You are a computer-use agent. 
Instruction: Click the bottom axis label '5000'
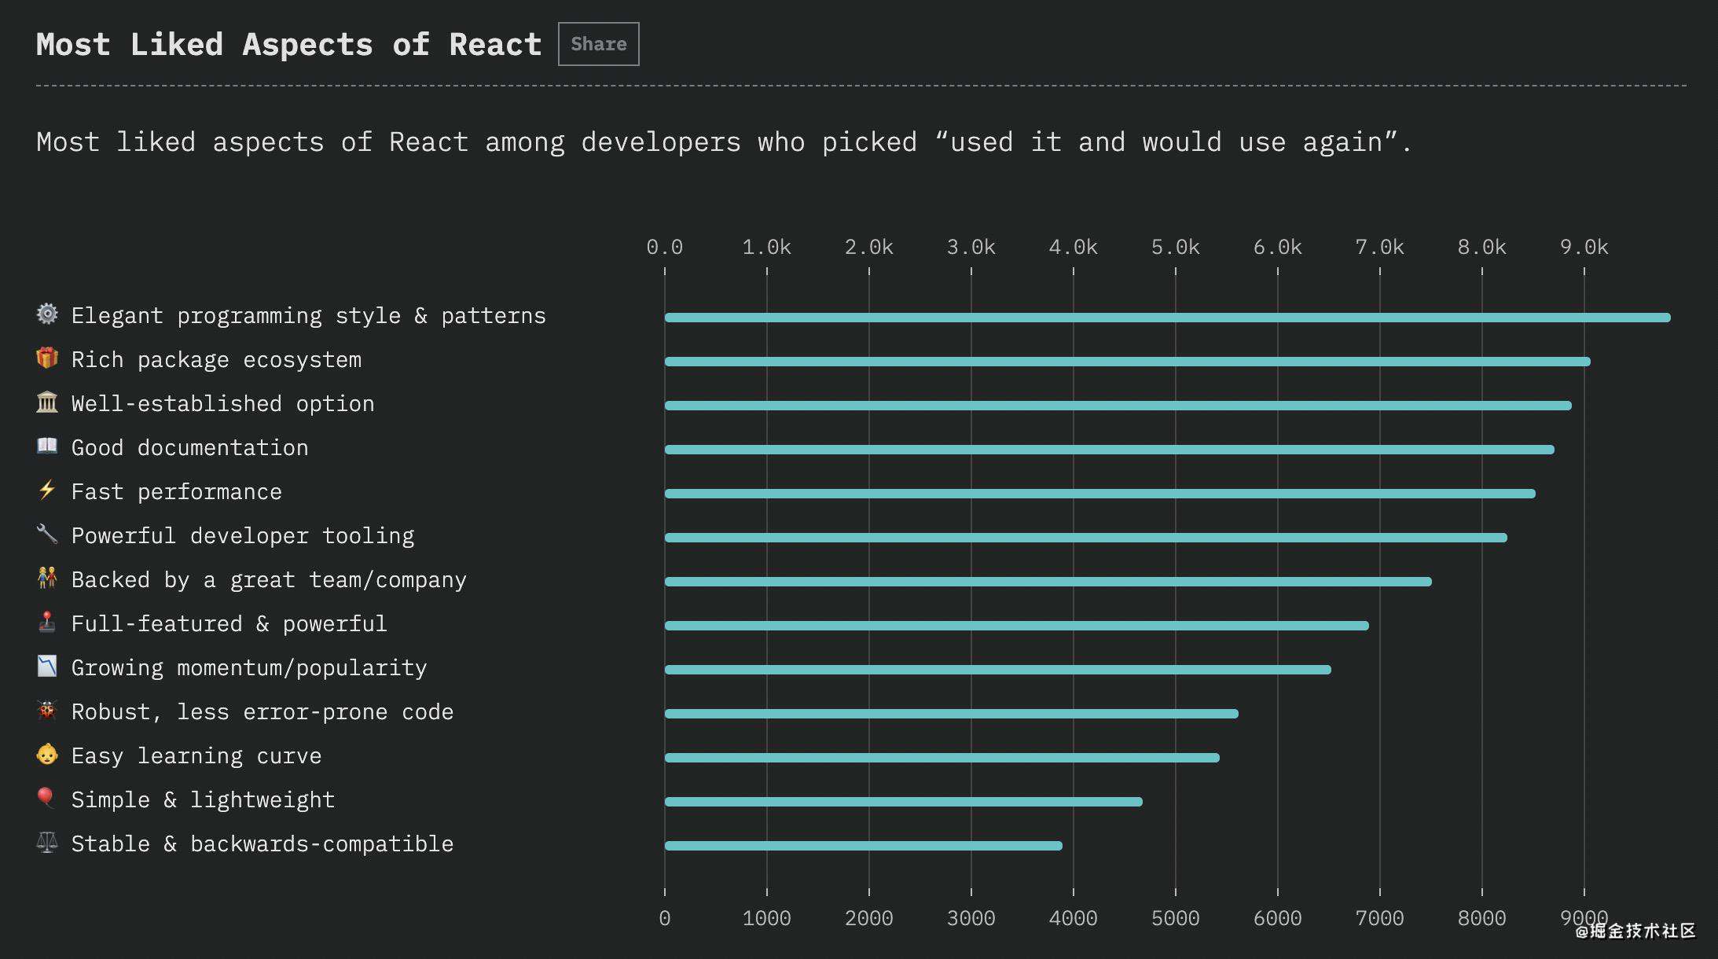click(x=1176, y=918)
